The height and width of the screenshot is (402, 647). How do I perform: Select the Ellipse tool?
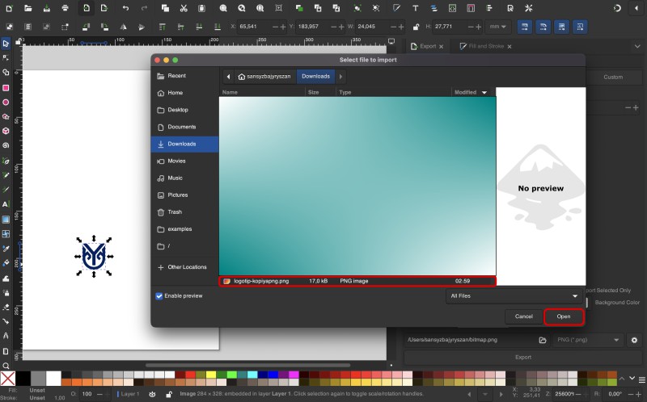pos(6,103)
